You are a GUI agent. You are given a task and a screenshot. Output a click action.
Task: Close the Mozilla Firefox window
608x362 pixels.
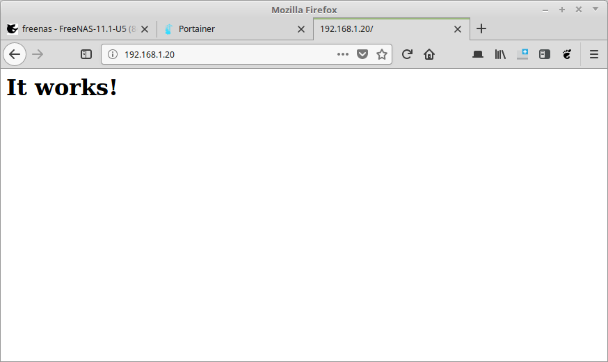579,10
